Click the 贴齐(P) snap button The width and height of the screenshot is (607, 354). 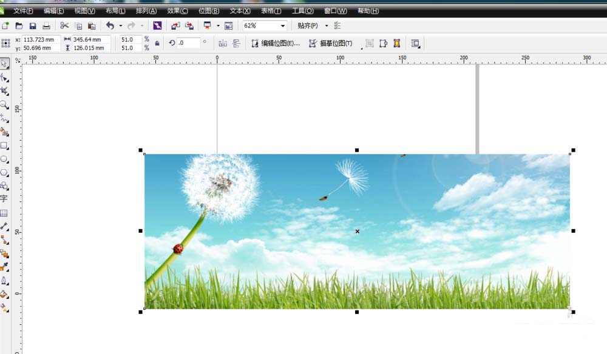pos(308,26)
